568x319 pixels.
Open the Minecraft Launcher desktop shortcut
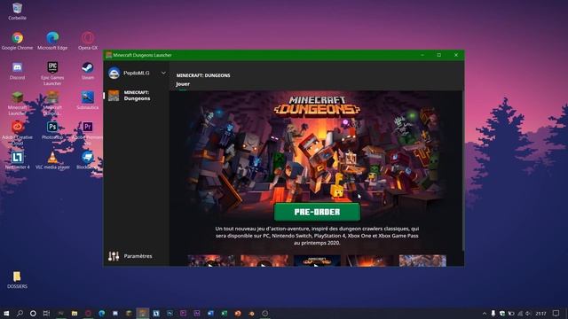click(17, 103)
